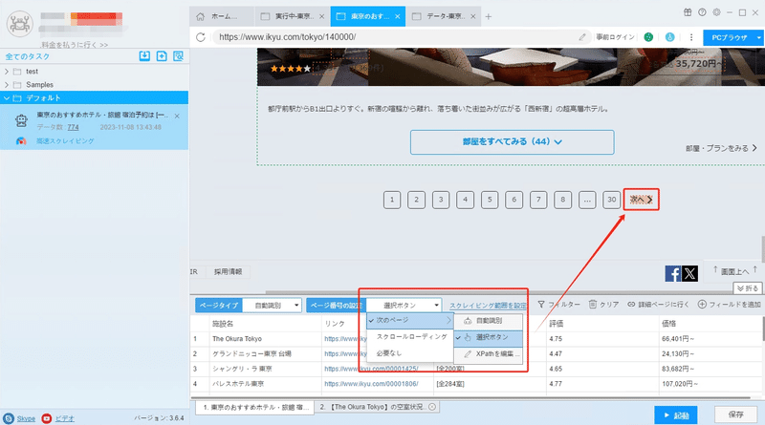Viewport: 765px width, 425px height.
Task: Open the help question mark icon
Action: 702,12
